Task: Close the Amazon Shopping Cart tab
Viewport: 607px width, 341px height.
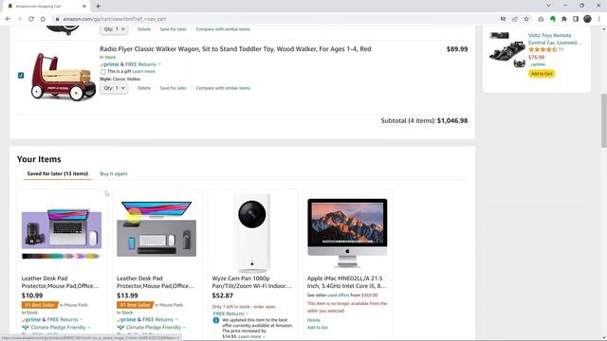Action: 84,7
